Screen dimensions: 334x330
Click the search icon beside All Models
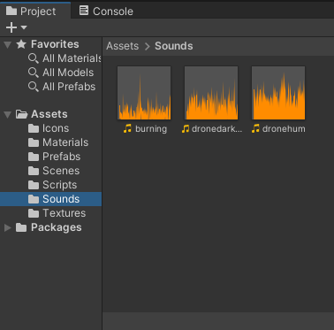pyautogui.click(x=34, y=73)
